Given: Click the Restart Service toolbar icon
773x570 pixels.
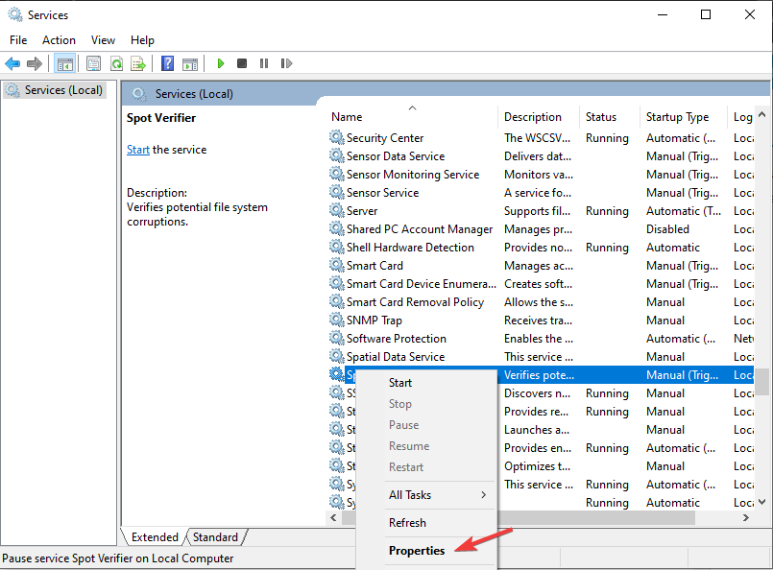Looking at the screenshot, I should pos(286,63).
